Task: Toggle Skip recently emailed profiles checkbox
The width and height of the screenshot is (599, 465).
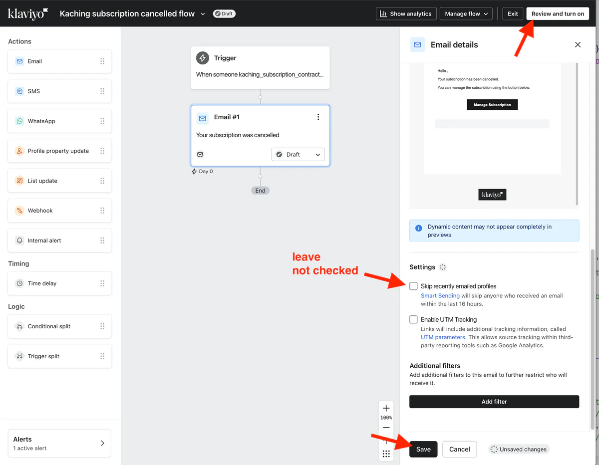Action: [413, 286]
